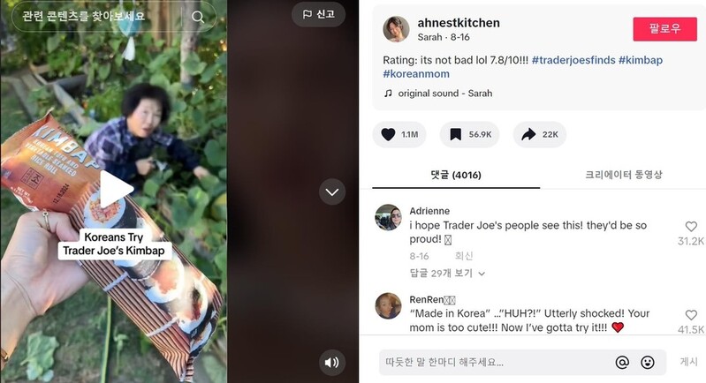Go to next video with down chevron

[x=331, y=191]
